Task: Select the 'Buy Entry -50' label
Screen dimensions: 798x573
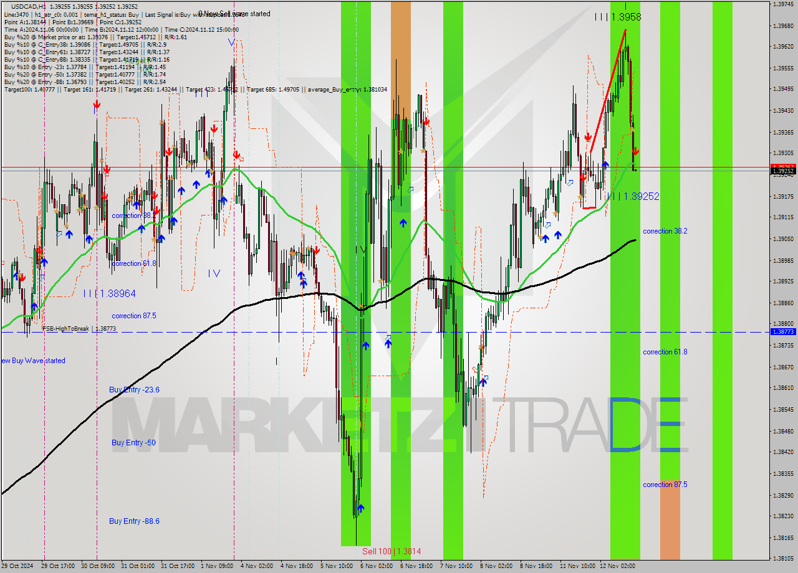Action: (x=134, y=443)
